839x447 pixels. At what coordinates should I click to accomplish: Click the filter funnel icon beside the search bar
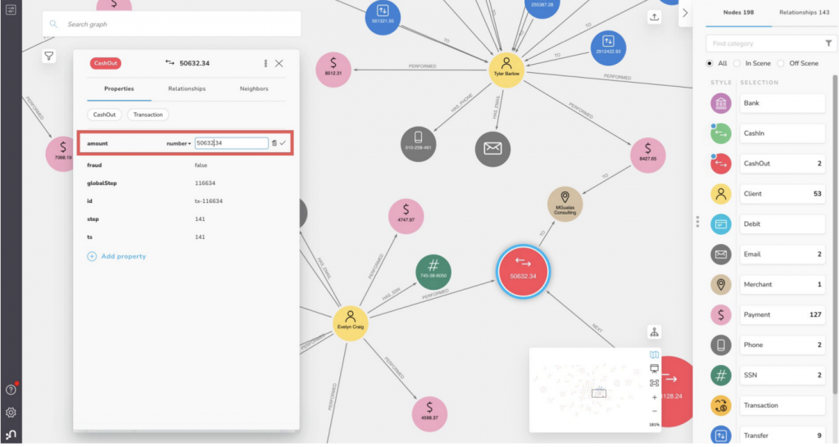pos(49,56)
